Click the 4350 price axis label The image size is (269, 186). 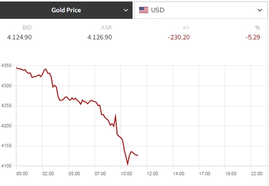pos(7,66)
